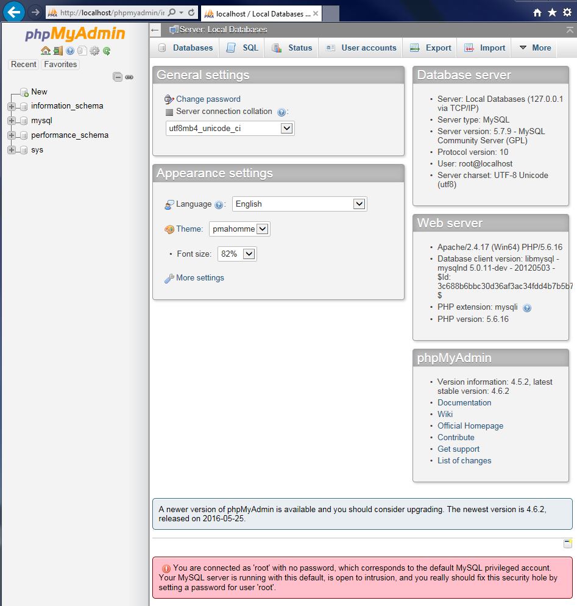Open the Official Homepage link
The image size is (577, 606).
[470, 426]
